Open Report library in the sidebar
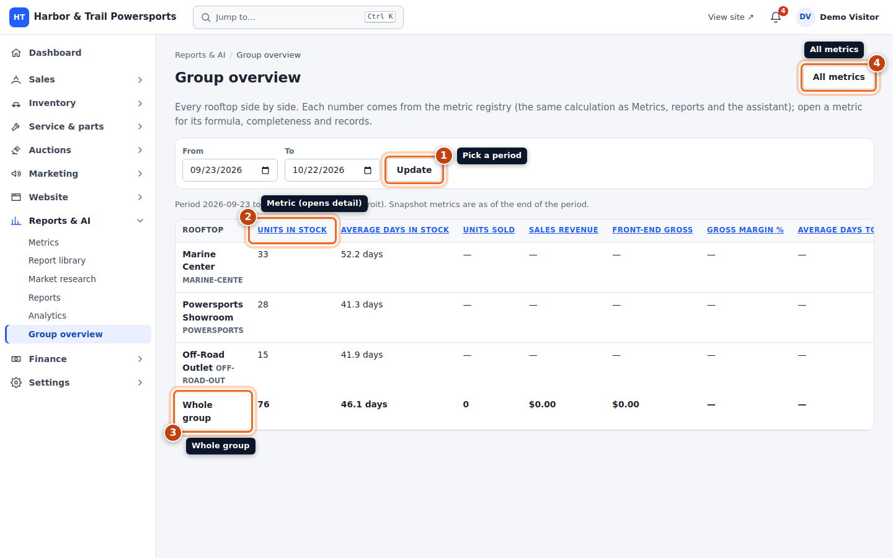This screenshot has width=893, height=558. 78,260
